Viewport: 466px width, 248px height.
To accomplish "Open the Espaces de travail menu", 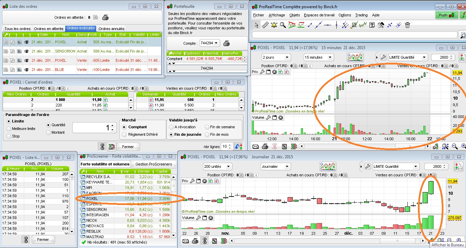I will [319, 15].
